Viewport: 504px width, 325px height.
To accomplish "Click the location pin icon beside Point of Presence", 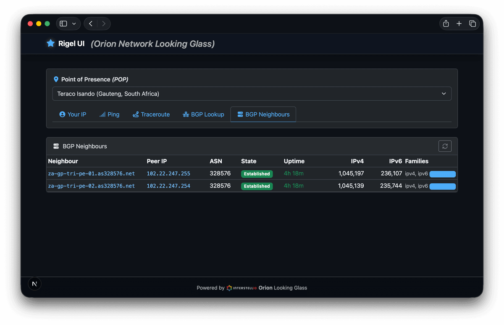I will [x=56, y=79].
